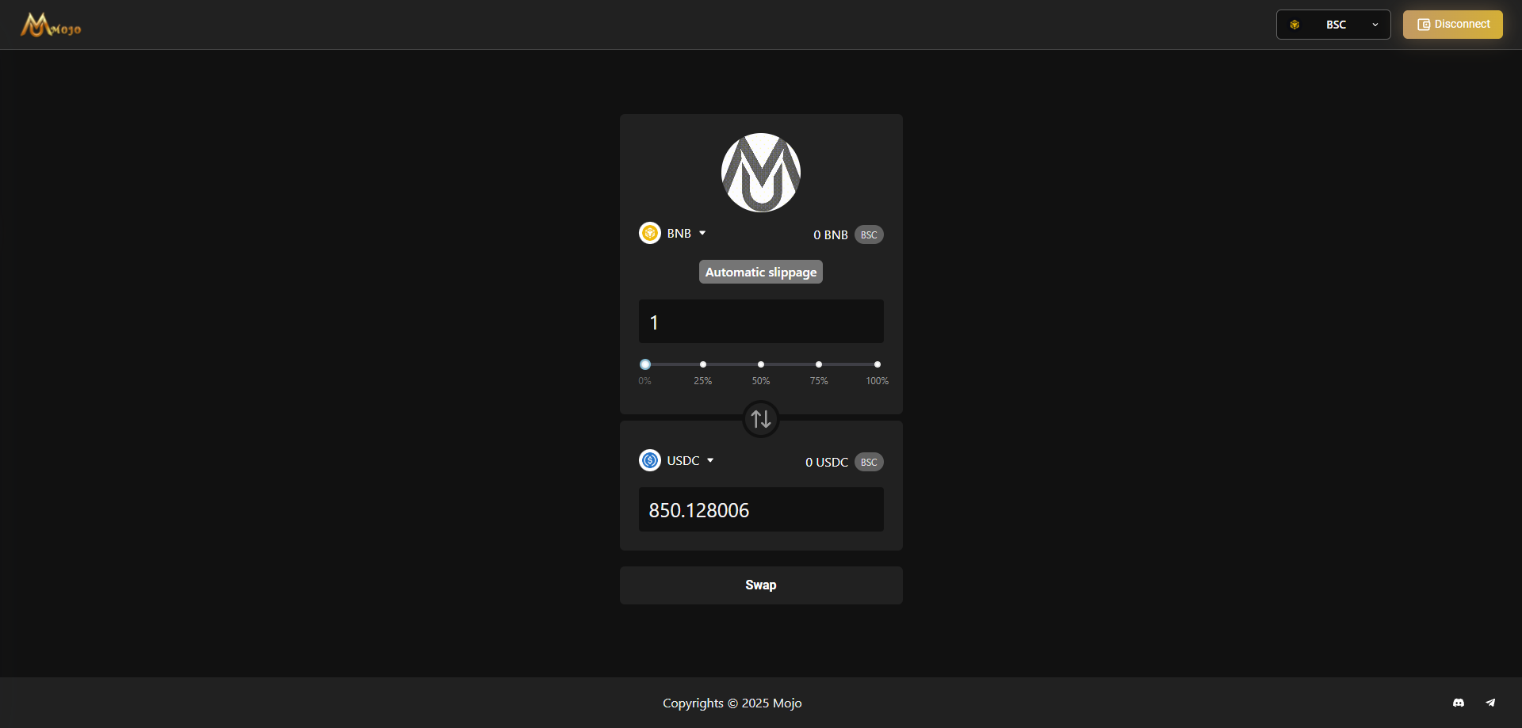The height and width of the screenshot is (728, 1522).
Task: Click the large Mojo emblem above the swap form
Action: [x=760, y=172]
